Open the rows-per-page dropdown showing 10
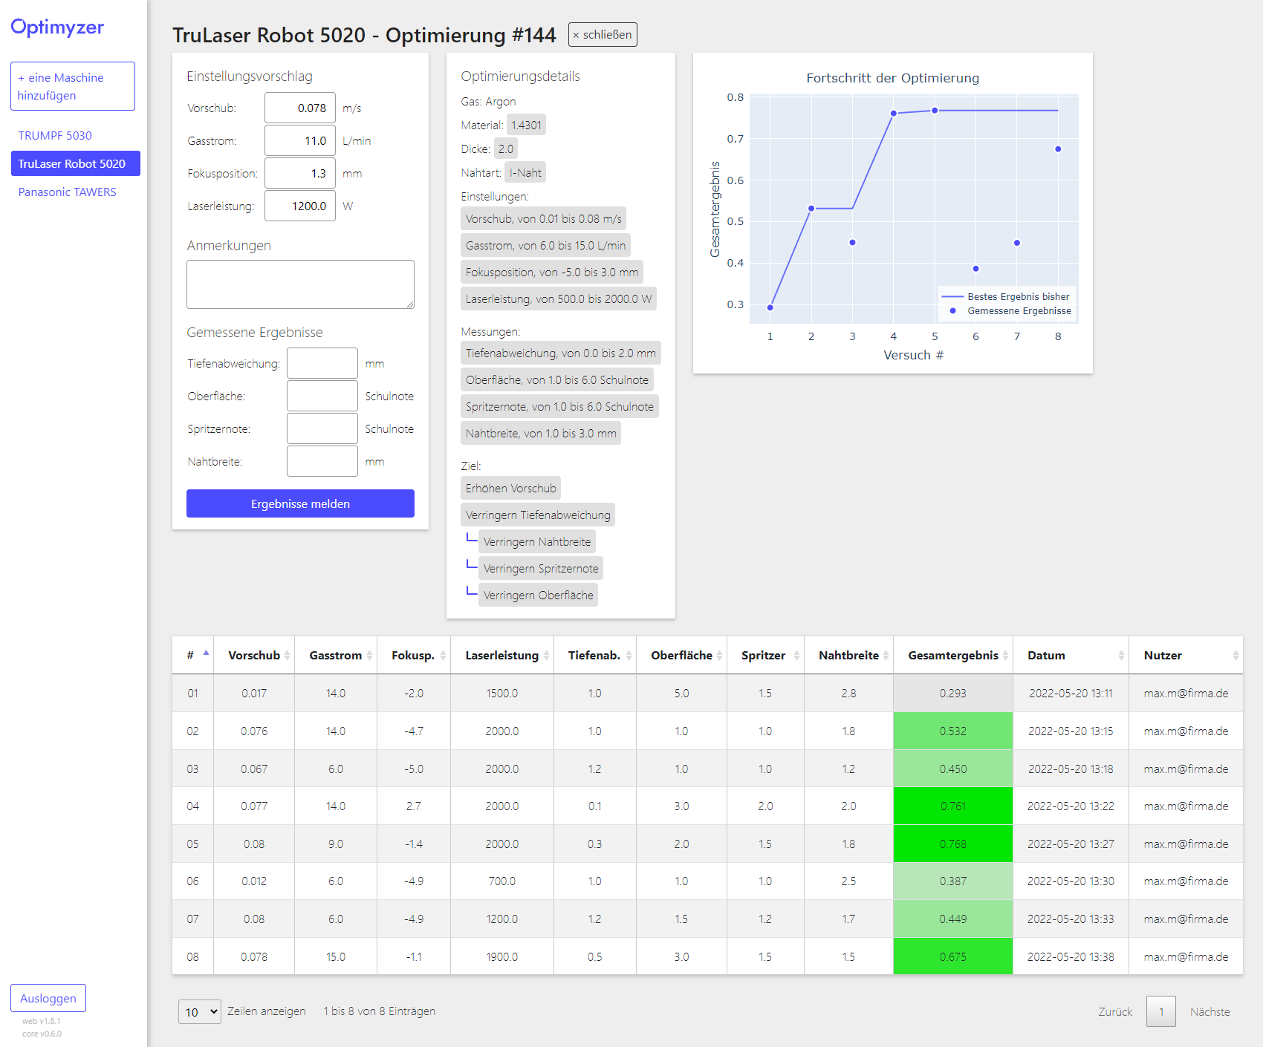 [200, 1011]
